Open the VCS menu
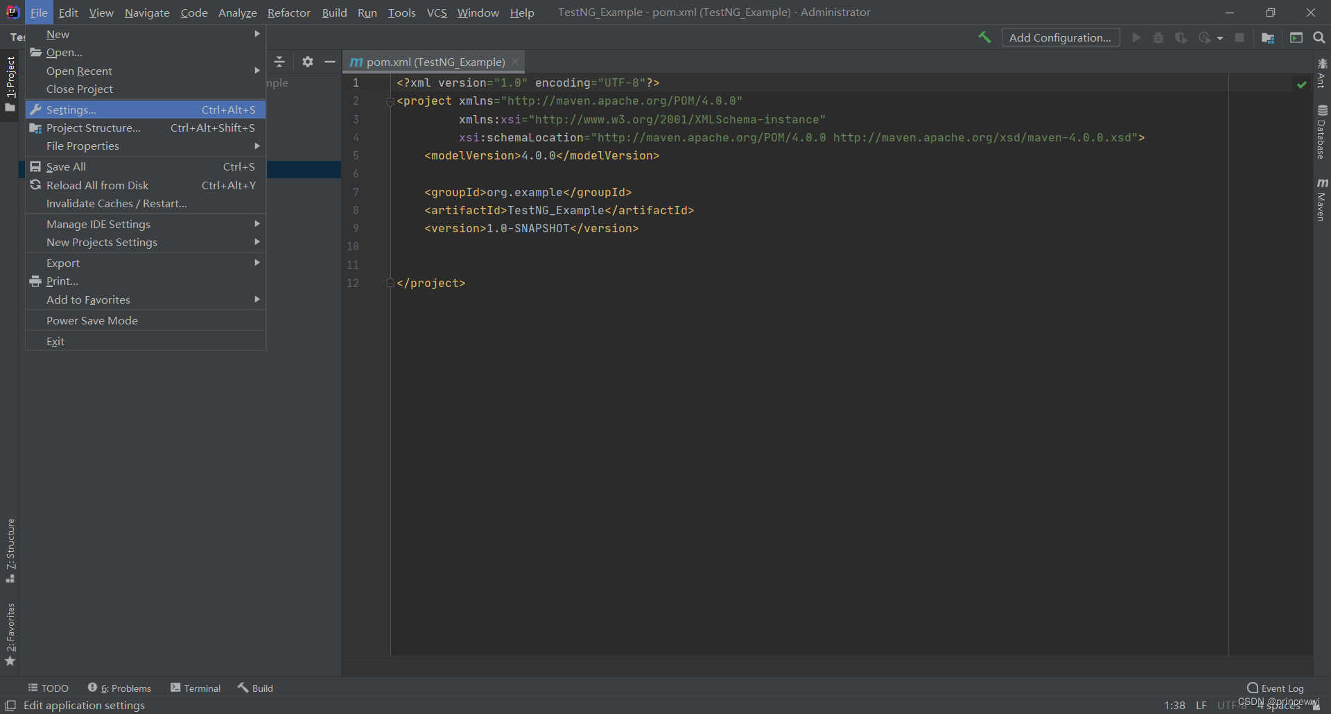 pos(437,12)
